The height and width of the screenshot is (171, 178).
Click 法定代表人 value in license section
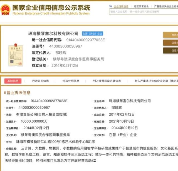tap(117, 108)
